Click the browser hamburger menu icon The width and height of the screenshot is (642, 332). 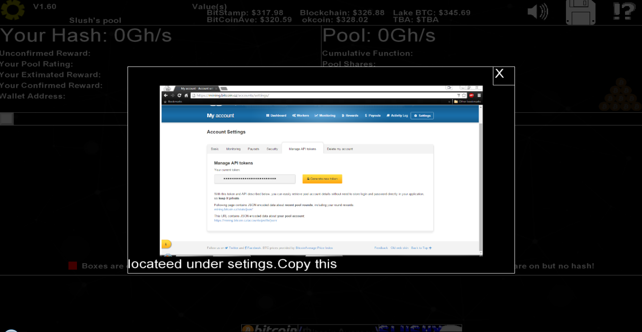click(479, 95)
